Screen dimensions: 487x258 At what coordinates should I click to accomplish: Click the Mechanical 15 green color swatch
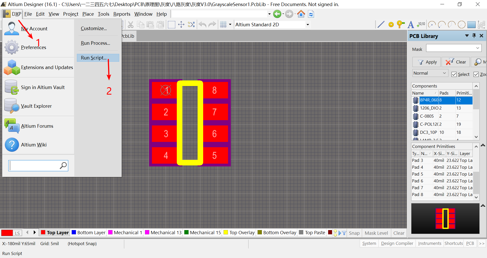click(x=187, y=232)
